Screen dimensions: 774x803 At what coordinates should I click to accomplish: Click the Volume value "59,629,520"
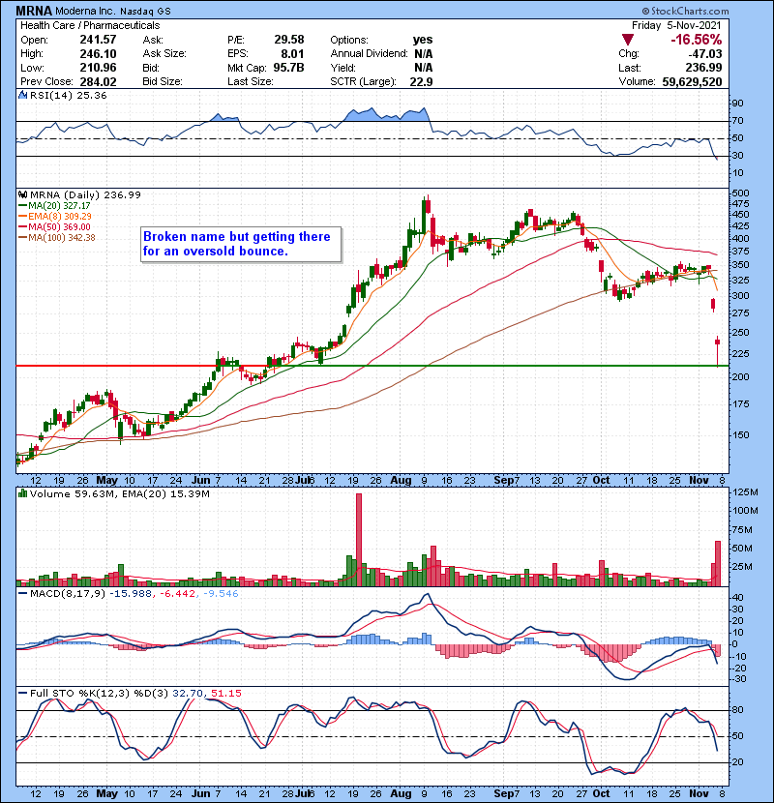[x=692, y=82]
